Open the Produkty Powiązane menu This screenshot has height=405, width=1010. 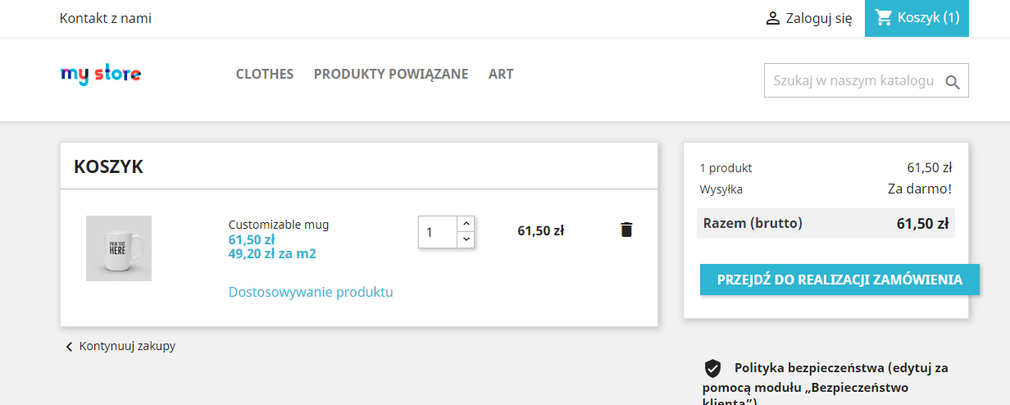pos(391,74)
